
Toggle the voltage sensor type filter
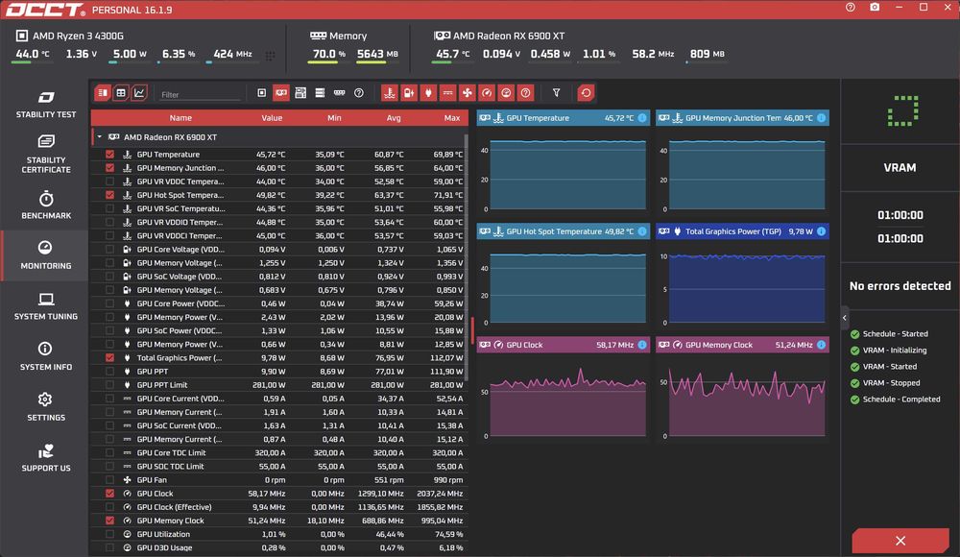409,93
